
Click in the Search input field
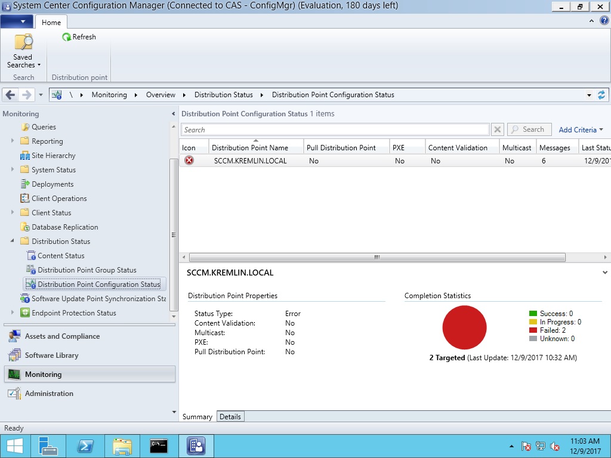click(x=335, y=129)
